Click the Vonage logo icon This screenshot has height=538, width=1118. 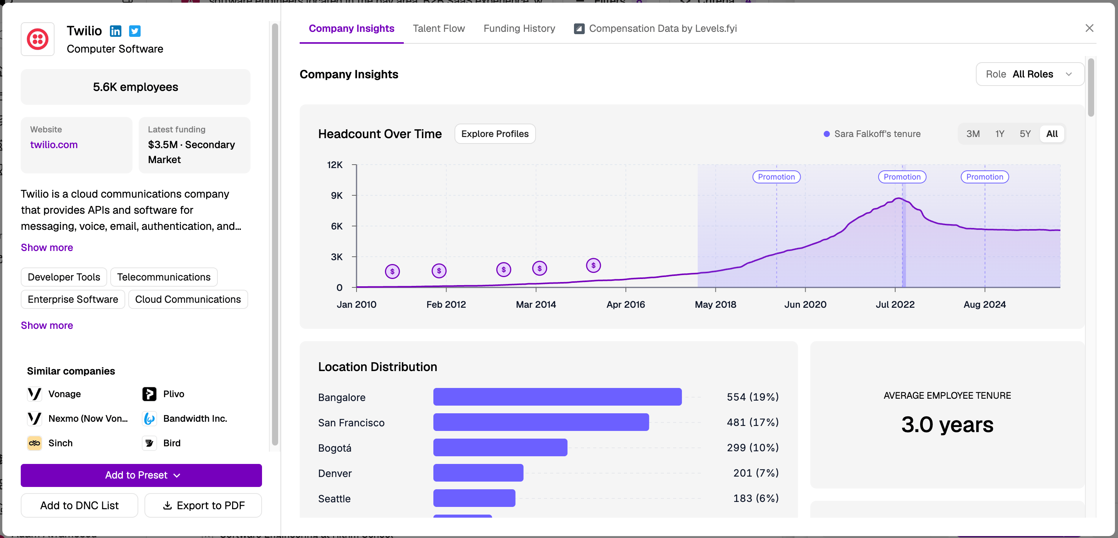pos(34,394)
